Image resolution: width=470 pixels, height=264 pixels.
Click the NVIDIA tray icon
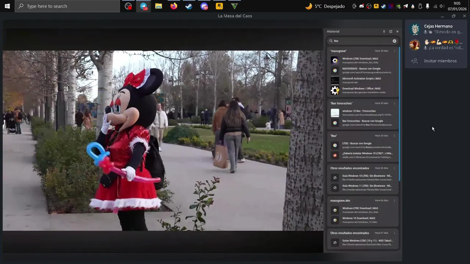(x=398, y=6)
